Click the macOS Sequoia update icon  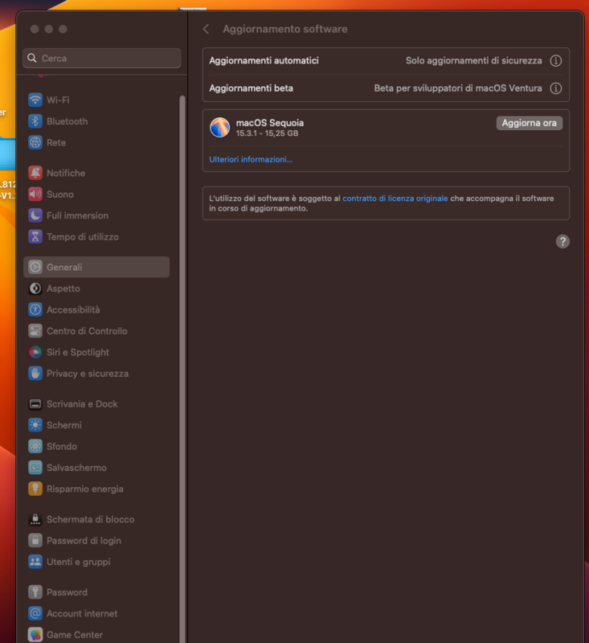click(x=219, y=127)
